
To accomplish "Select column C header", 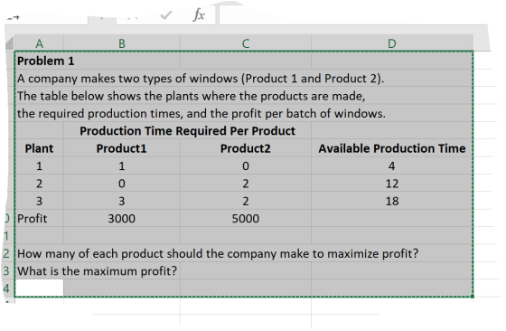I will (x=246, y=43).
